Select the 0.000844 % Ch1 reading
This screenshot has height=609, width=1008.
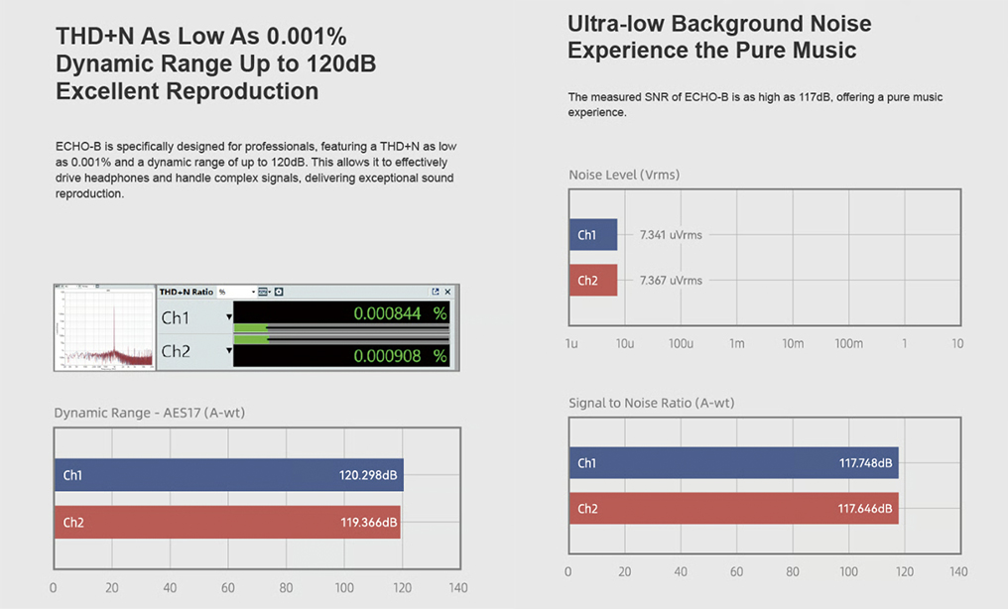pyautogui.click(x=400, y=313)
